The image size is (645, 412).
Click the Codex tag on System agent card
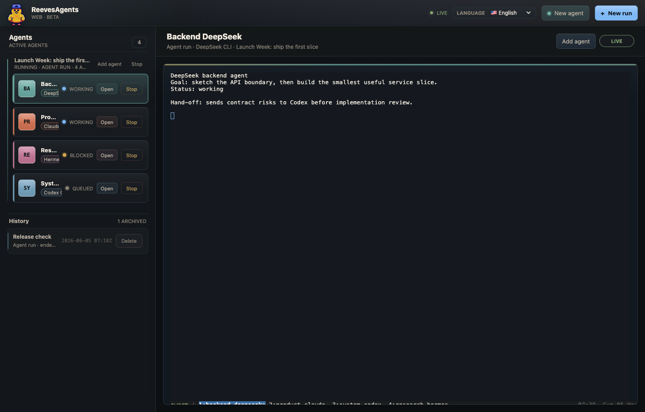pos(52,193)
